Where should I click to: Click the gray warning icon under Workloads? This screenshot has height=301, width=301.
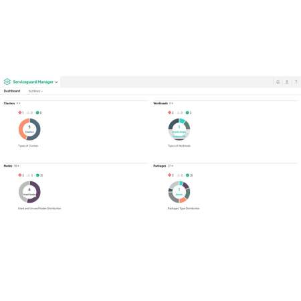179,112
